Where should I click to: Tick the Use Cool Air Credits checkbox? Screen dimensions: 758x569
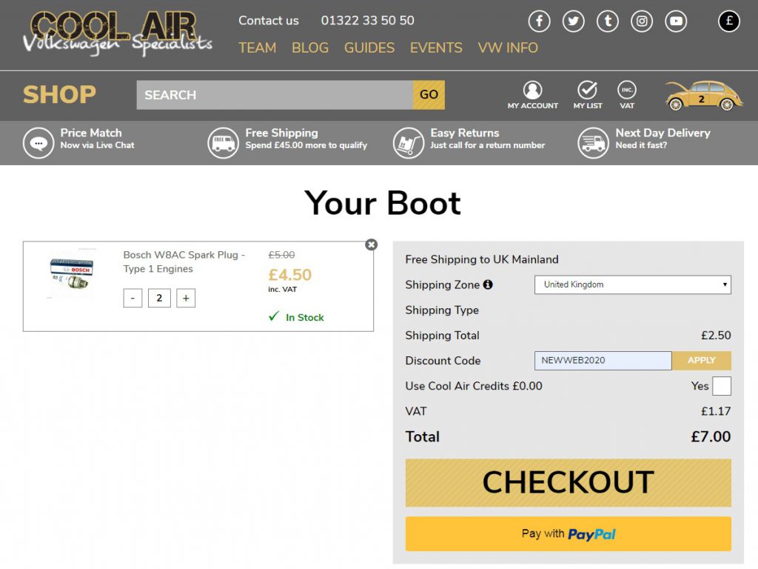(721, 386)
